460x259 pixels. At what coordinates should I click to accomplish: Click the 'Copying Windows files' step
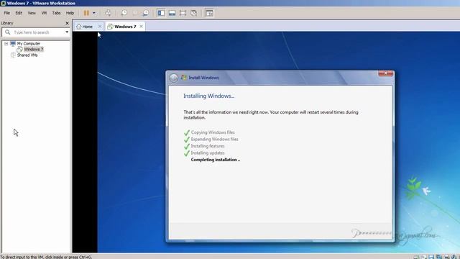click(213, 132)
